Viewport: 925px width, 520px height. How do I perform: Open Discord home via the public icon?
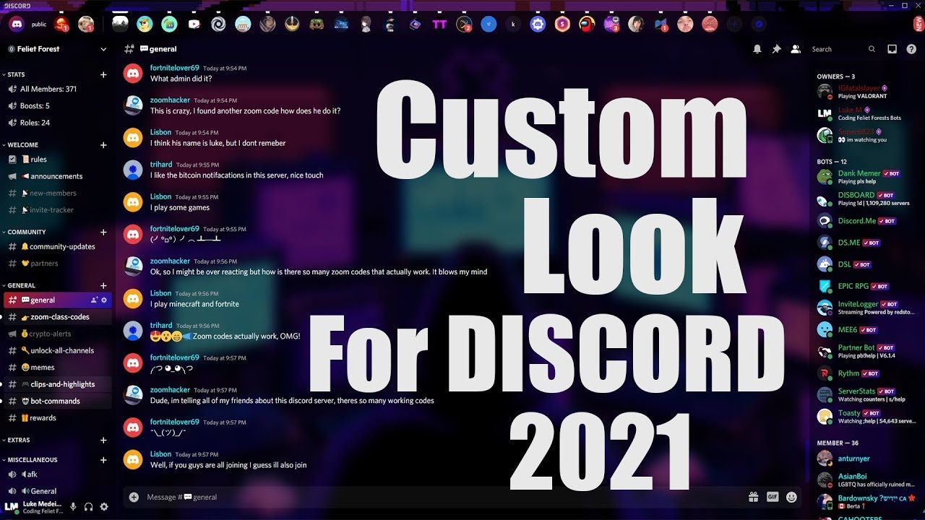click(15, 24)
